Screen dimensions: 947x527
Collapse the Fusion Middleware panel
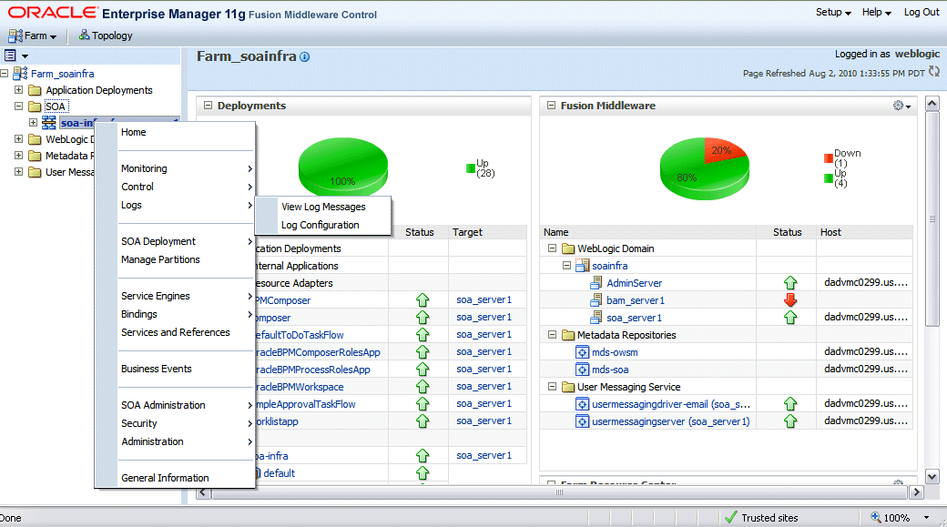click(551, 105)
